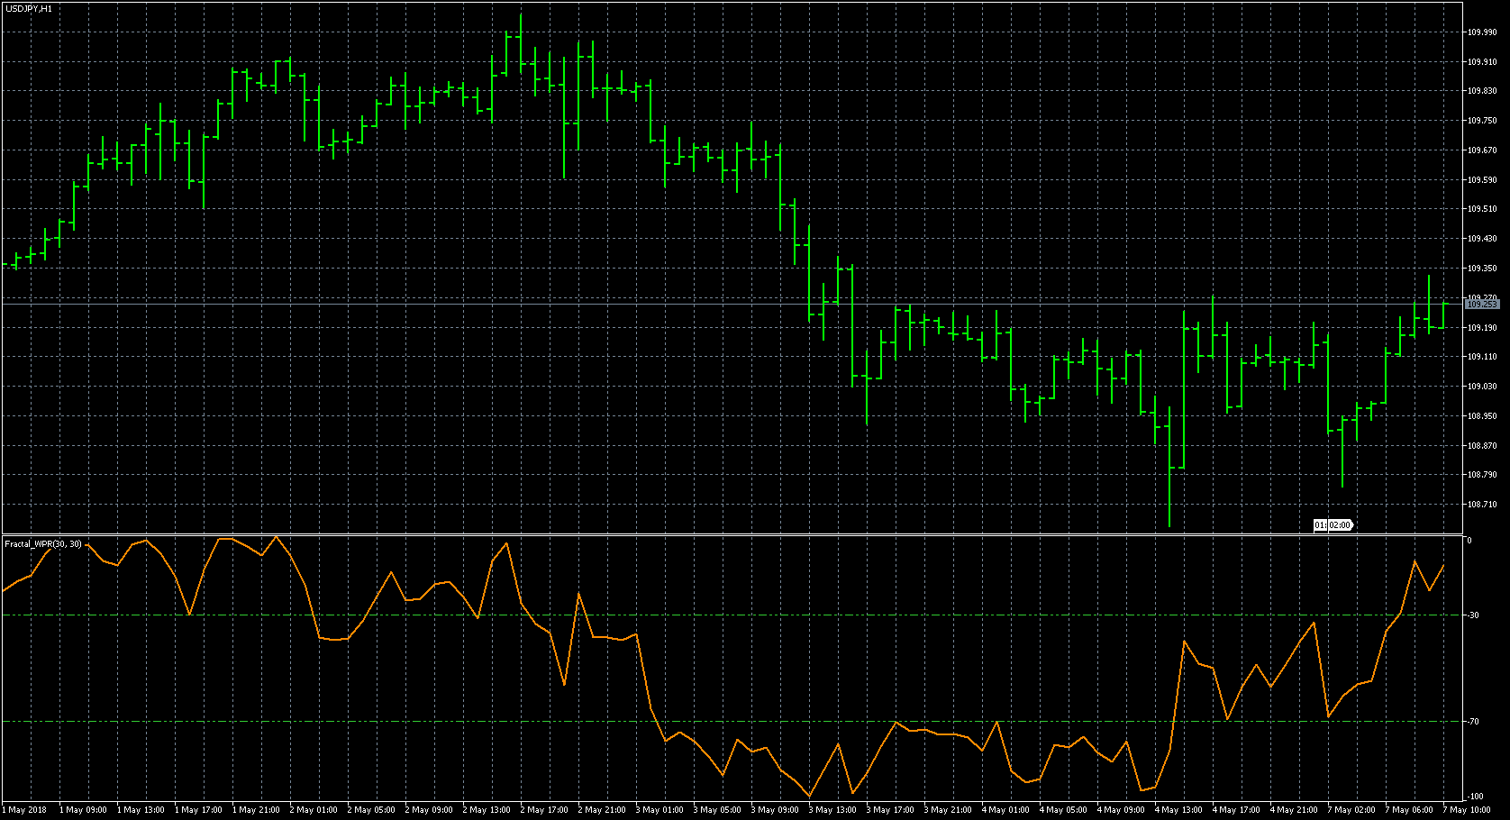
Task: Click the 7 May 02:00 time label
Action: (1351, 810)
